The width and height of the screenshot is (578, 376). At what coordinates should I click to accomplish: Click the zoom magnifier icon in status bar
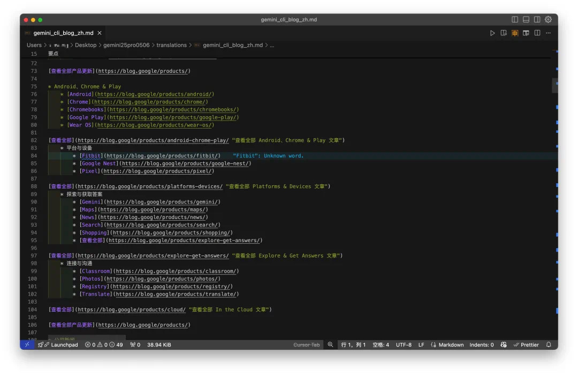pos(330,344)
